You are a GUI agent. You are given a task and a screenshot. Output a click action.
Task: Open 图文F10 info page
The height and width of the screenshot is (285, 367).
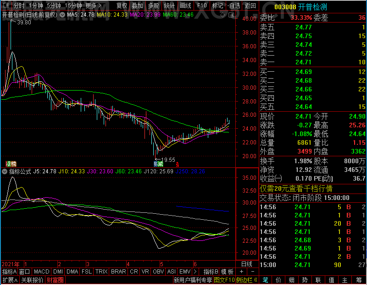coord(224,280)
